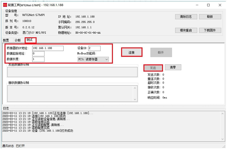Screen dimensions: 227x150
Task: Click the 响应时间 value 0ms
Action: (x=165, y=98)
